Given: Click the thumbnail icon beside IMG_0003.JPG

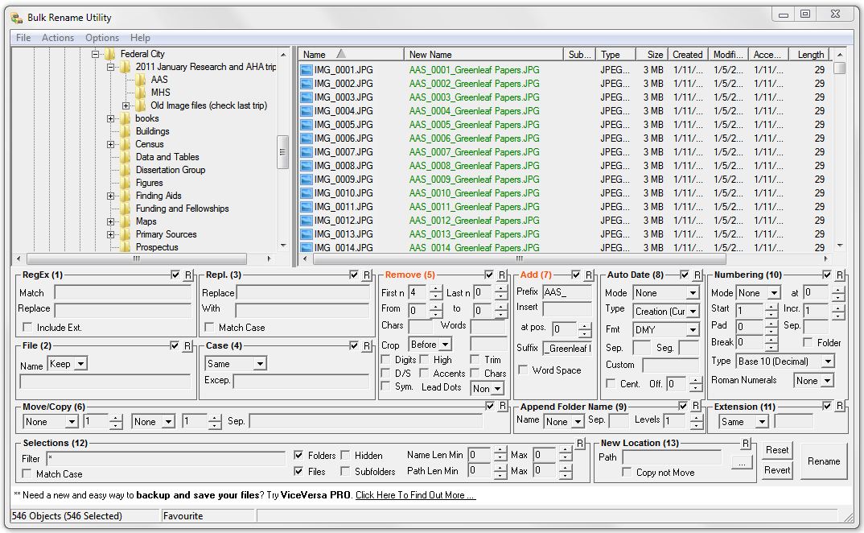Looking at the screenshot, I should pos(305,97).
